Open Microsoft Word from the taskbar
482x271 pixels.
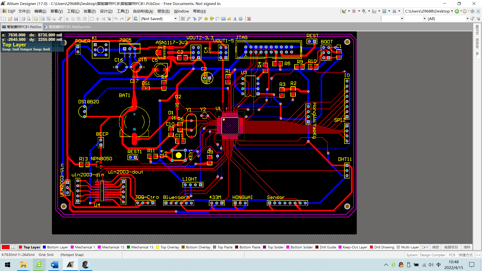coord(54,265)
